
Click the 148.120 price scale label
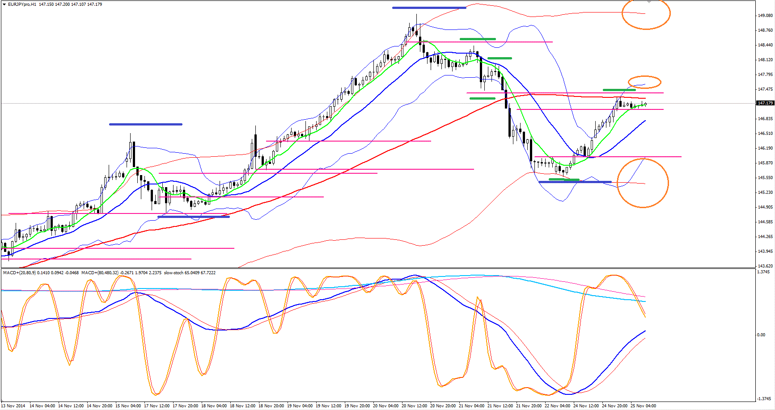point(765,60)
